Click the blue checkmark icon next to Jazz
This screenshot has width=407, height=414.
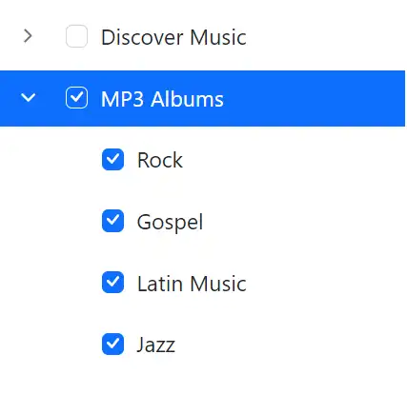(x=112, y=345)
